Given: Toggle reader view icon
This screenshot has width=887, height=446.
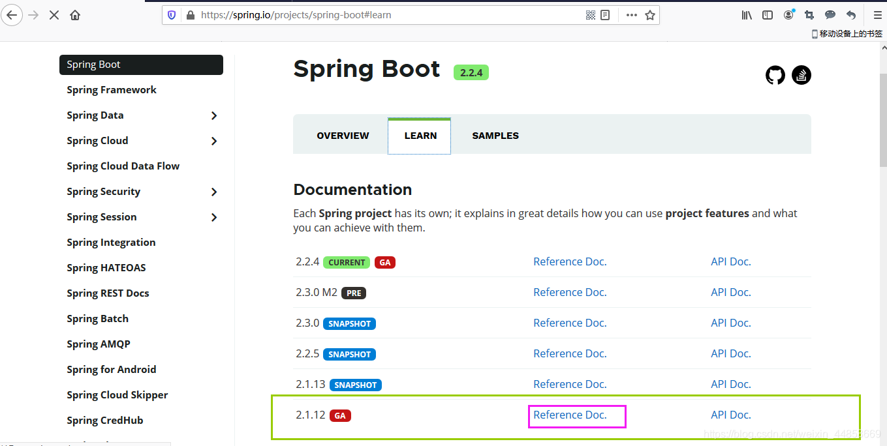Looking at the screenshot, I should pos(605,15).
